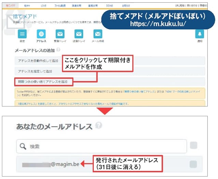Click the magnifier search icon
The image size is (218, 179).
tap(23, 146)
